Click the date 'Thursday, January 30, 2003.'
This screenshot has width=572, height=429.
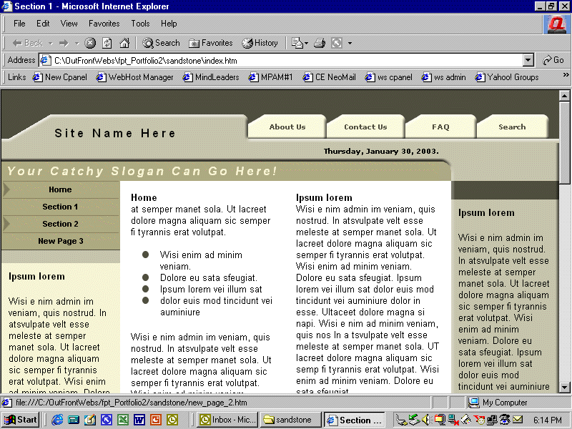(381, 151)
